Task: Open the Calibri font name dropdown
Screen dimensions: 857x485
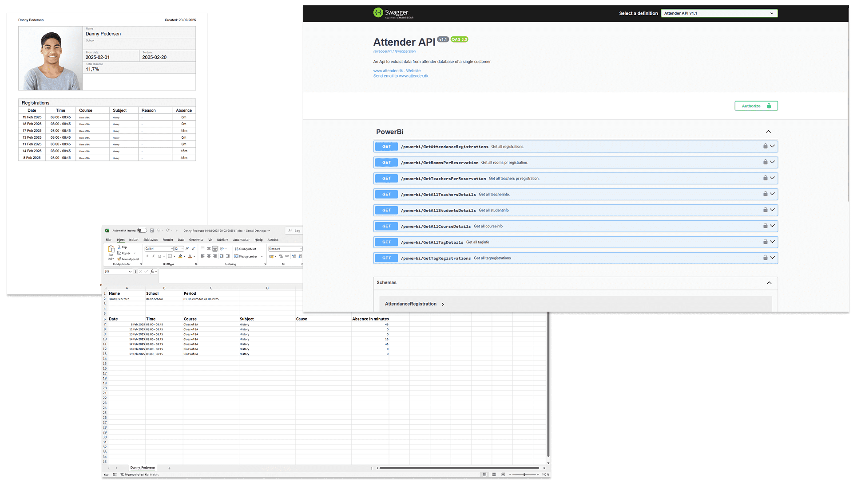Action: (172, 249)
